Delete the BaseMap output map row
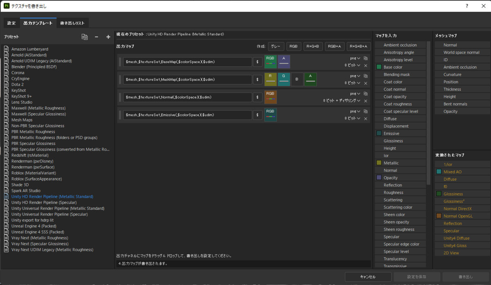491x285 pixels. coord(365,65)
